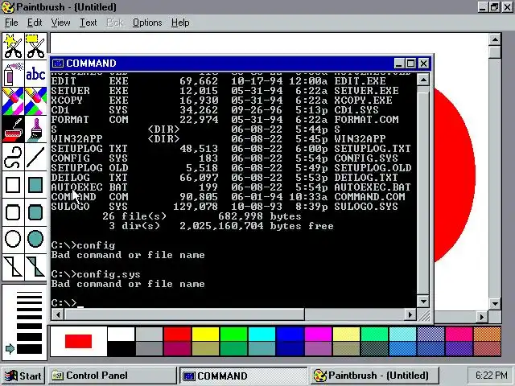Open the View menu
The image size is (515, 386).
[x=61, y=23]
